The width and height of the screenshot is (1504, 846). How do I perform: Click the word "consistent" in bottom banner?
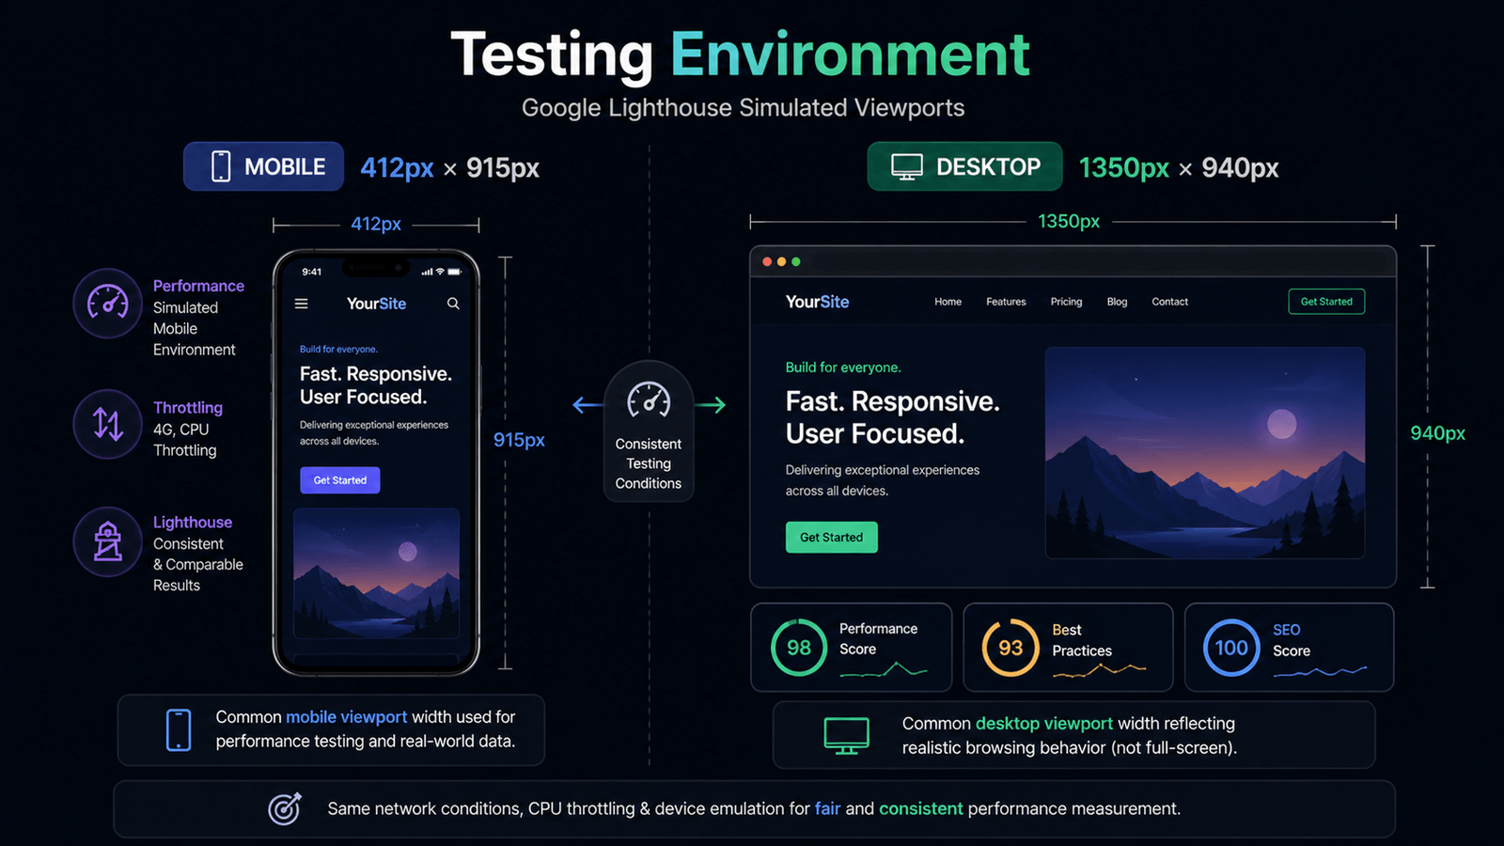pos(921,808)
